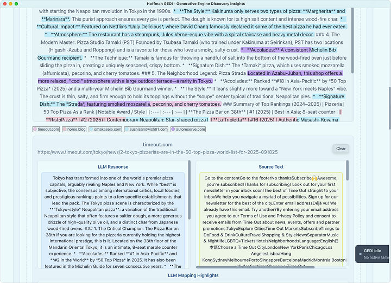Click the GEDI idle status indicator
Image resolution: width=391 pixels, height=283 pixels.
[373, 254]
